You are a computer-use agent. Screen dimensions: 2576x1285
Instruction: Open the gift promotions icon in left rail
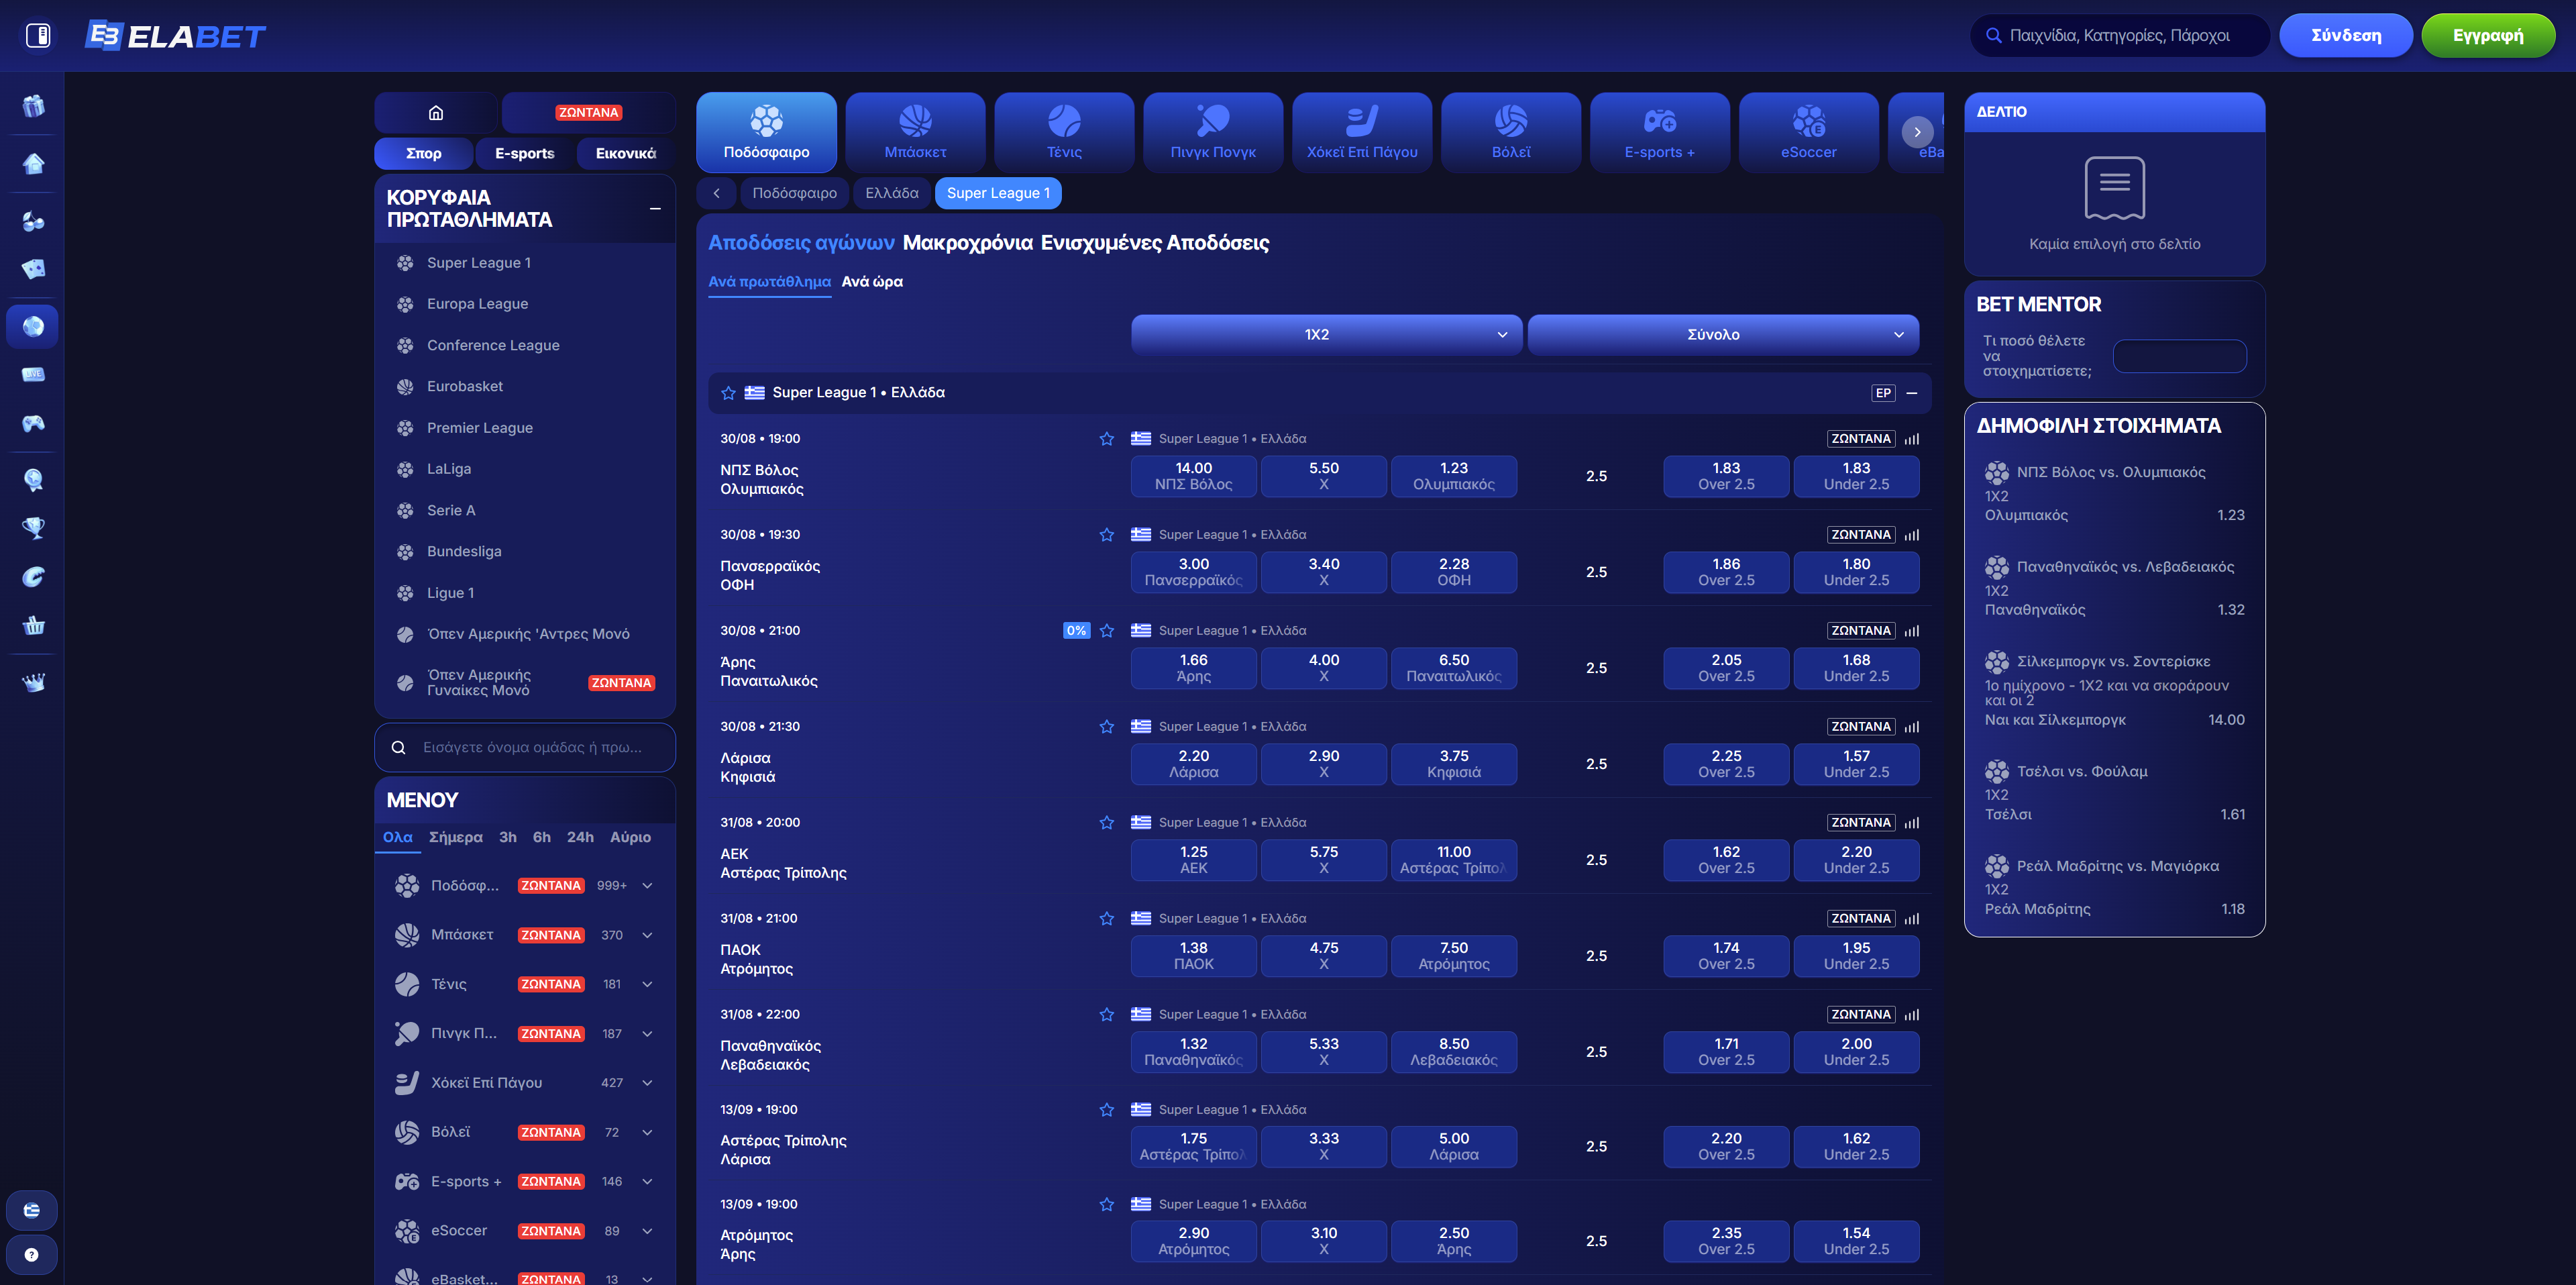point(33,106)
